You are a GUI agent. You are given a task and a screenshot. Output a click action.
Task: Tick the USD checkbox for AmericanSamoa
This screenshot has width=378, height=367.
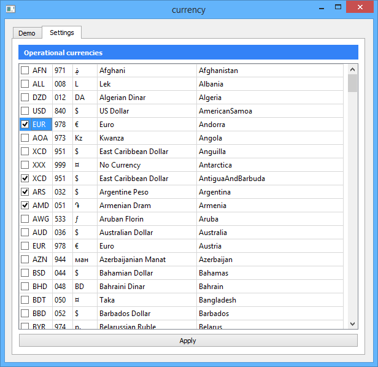(x=25, y=111)
